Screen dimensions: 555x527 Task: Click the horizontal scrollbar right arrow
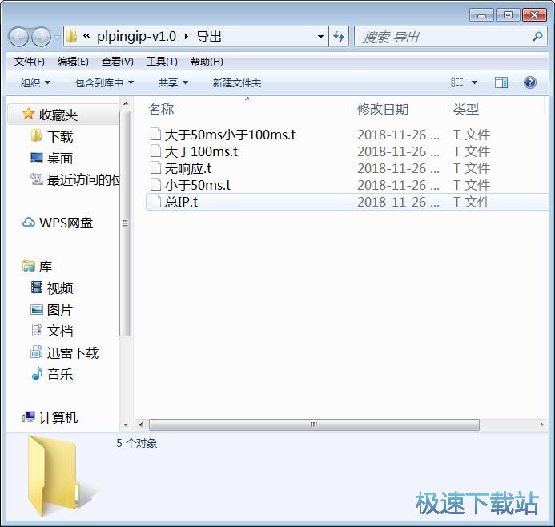[541, 424]
